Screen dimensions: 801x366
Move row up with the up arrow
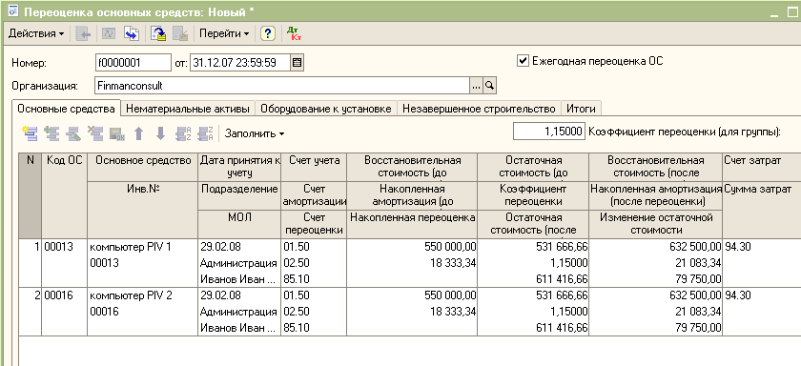click(138, 134)
